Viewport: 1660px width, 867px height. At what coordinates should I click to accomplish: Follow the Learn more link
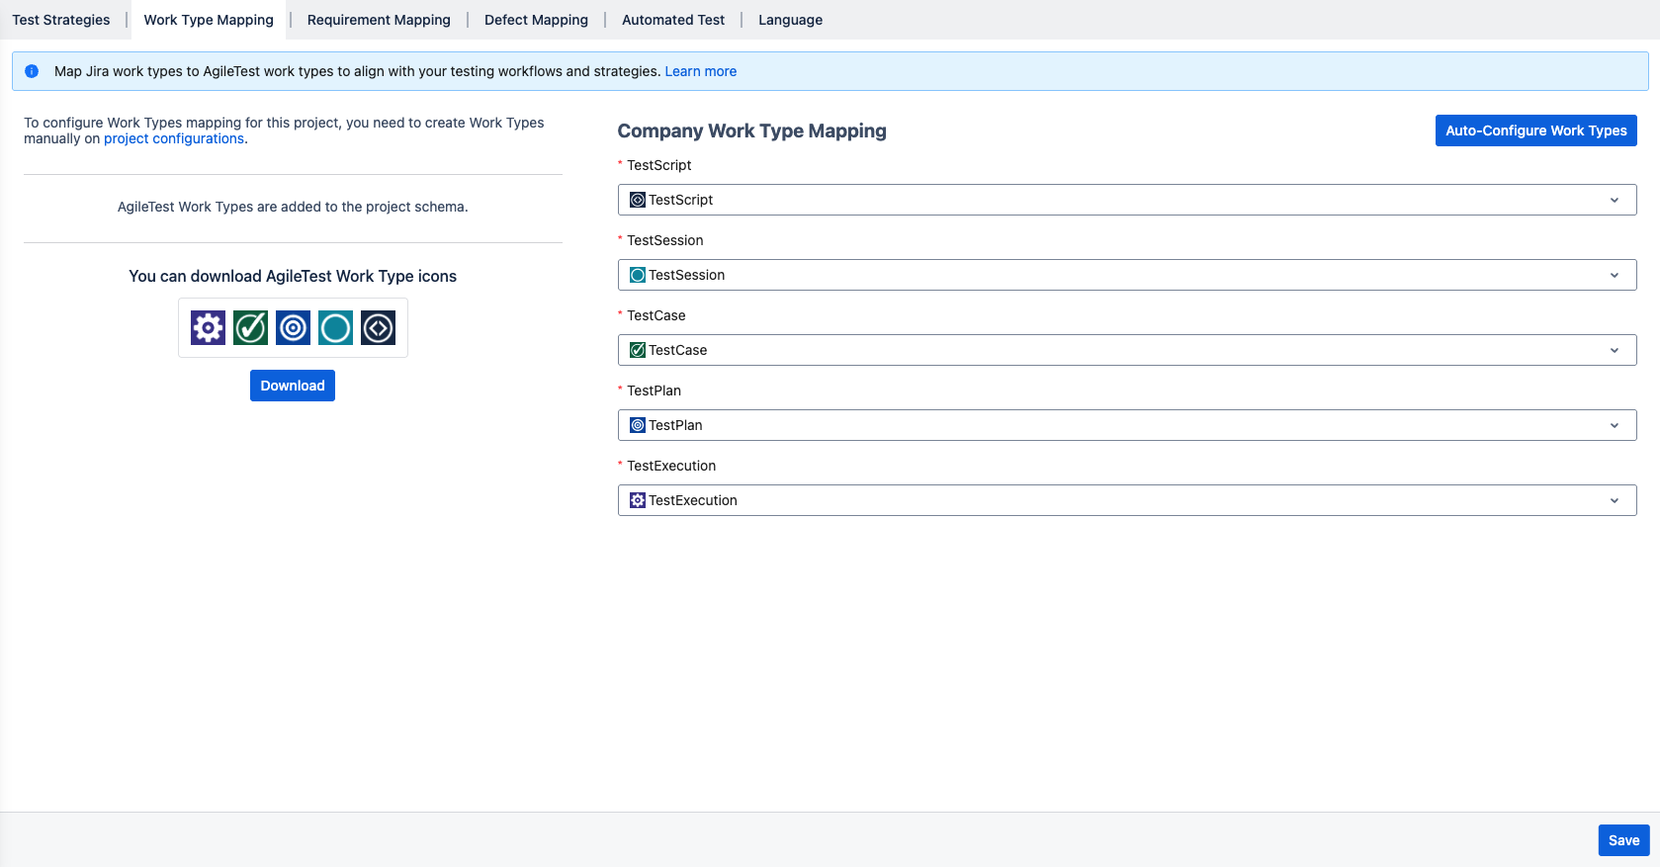[700, 71]
